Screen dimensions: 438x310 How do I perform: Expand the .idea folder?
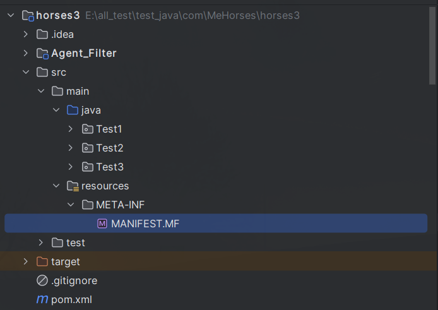[x=26, y=34]
